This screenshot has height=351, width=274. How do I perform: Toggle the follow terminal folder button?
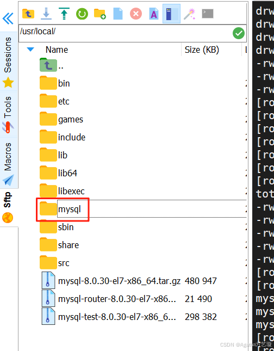tap(171, 14)
